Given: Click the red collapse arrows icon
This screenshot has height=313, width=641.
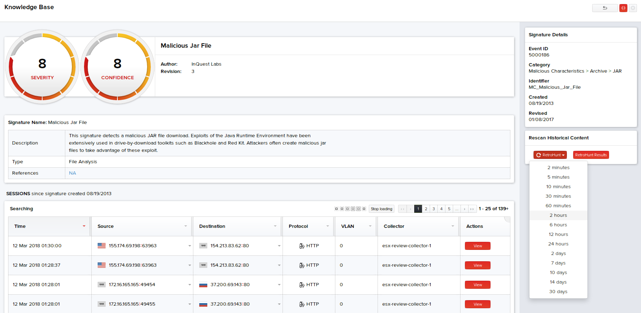Looking at the screenshot, I should [x=623, y=8].
